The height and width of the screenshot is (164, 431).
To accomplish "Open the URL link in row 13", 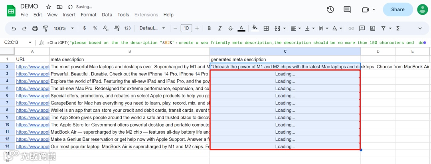I will click(x=32, y=146).
